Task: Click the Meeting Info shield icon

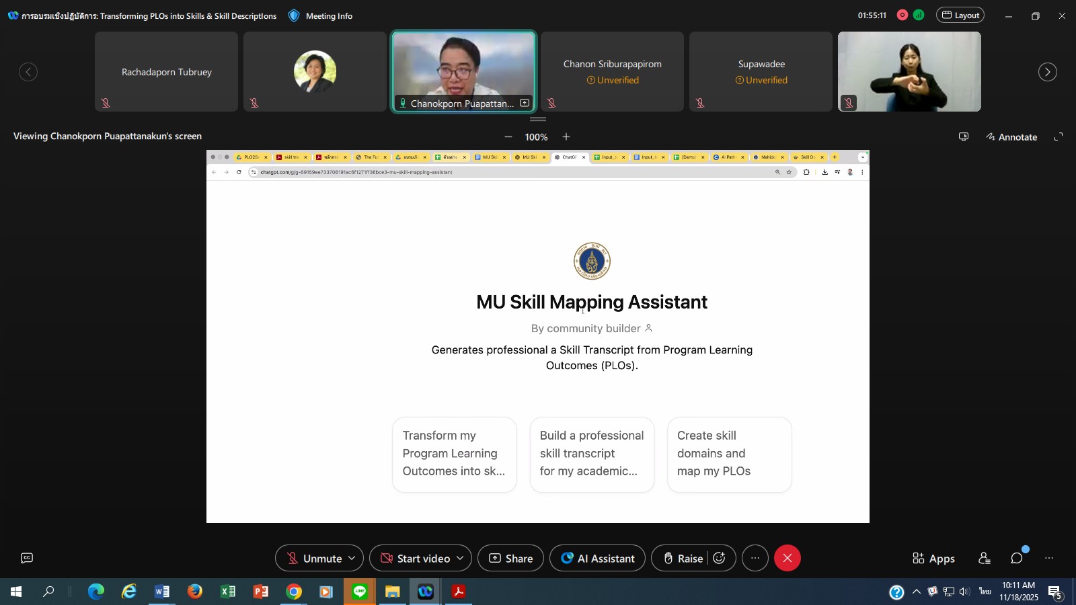Action: 294,15
